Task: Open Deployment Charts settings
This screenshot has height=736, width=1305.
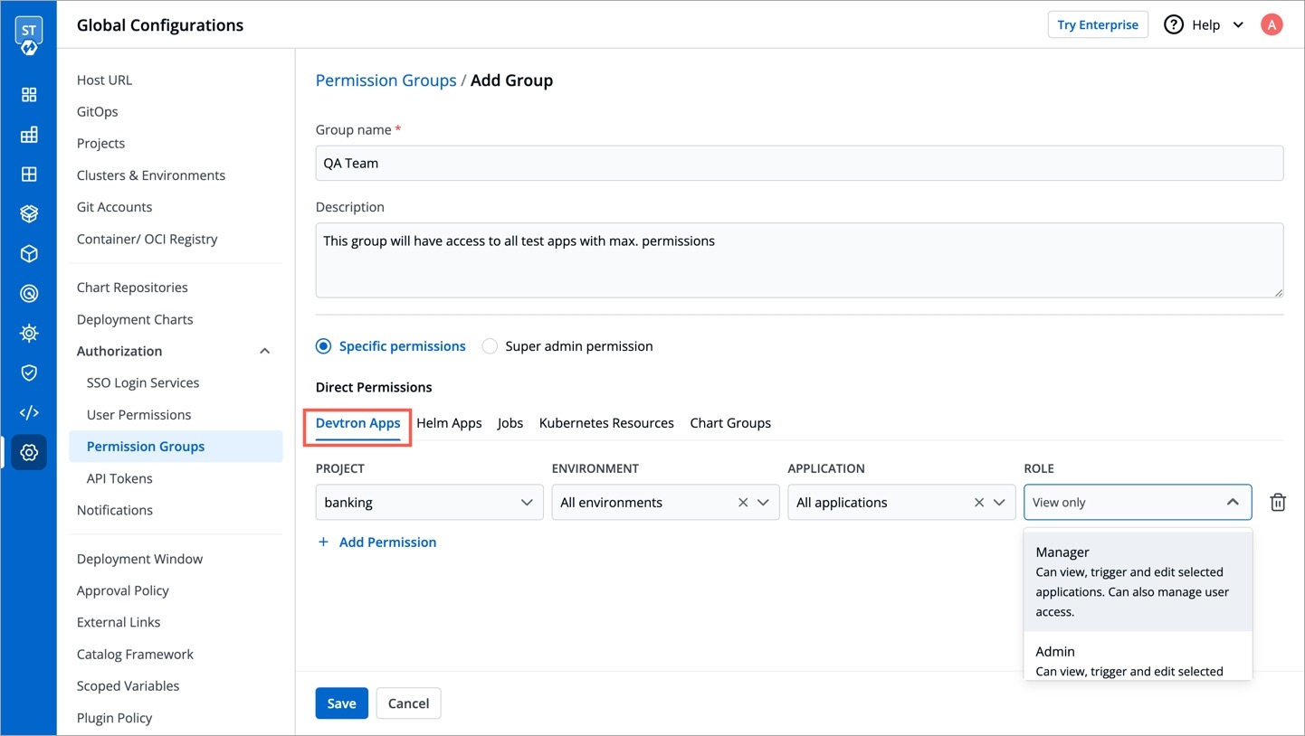Action: [x=135, y=319]
